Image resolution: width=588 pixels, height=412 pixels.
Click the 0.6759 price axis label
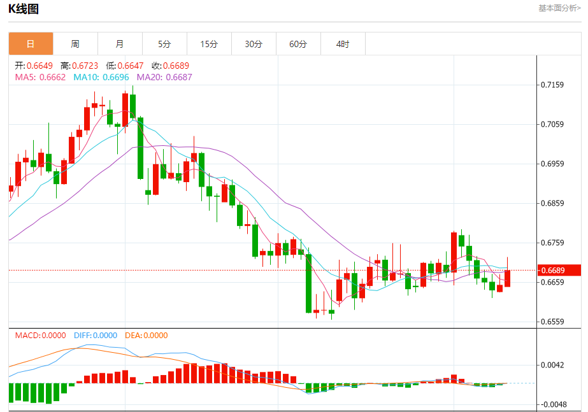[552, 243]
